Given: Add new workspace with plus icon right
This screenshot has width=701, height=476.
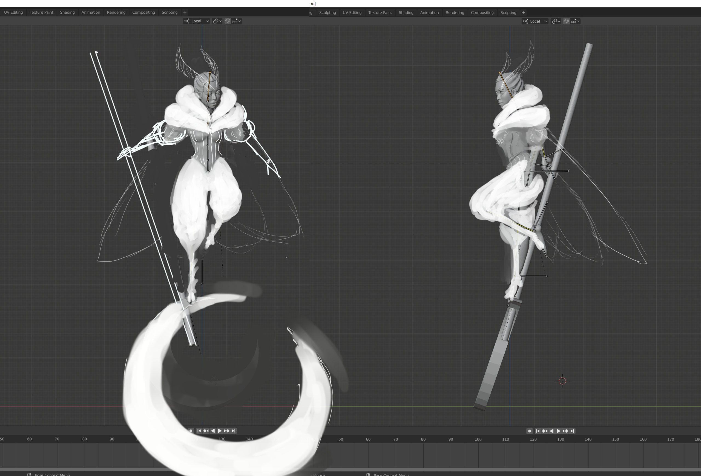Looking at the screenshot, I should click(524, 13).
